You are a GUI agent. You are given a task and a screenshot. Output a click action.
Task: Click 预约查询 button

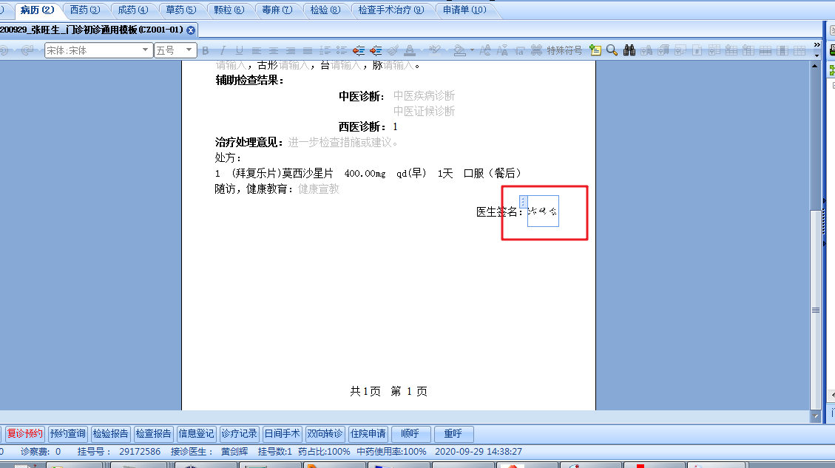pyautogui.click(x=67, y=434)
